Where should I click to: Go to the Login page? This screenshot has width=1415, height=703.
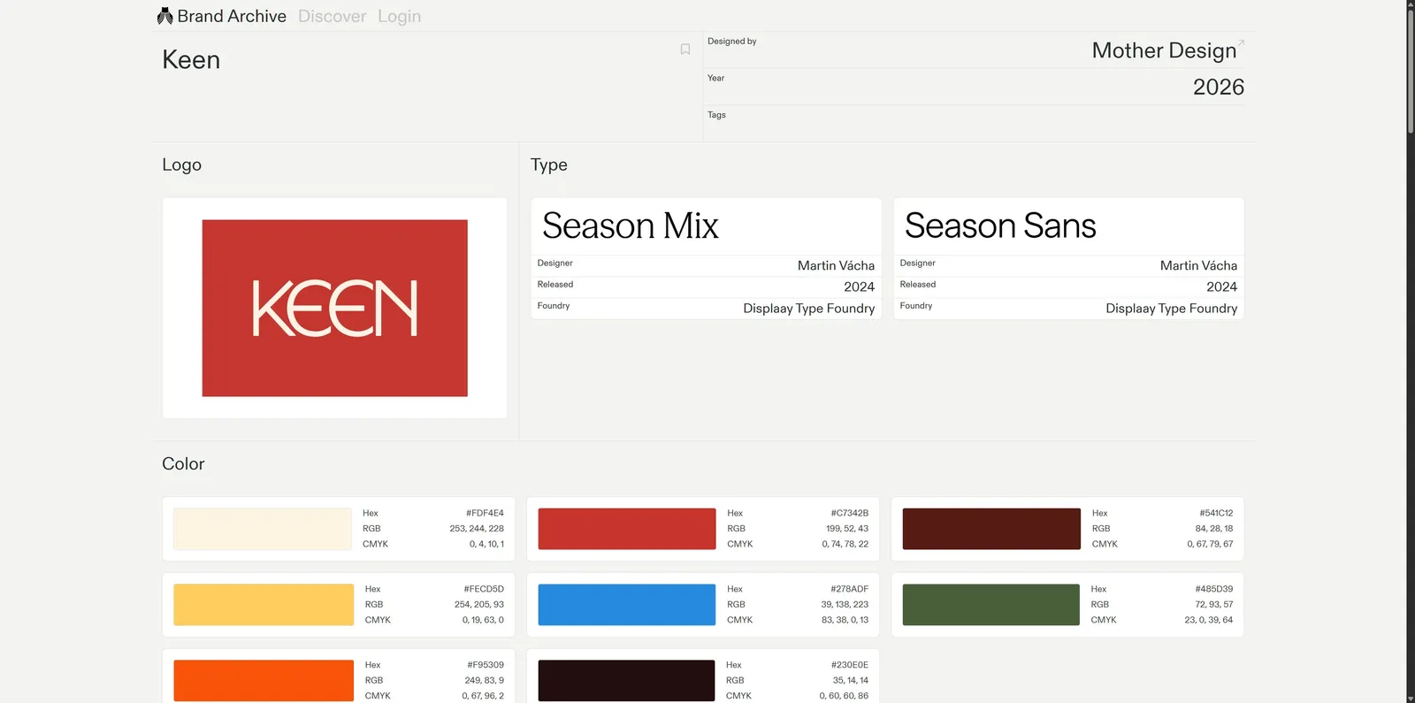[399, 16]
